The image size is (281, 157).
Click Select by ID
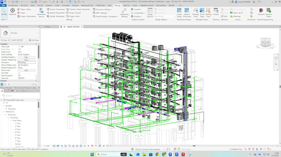(x=236, y=13)
